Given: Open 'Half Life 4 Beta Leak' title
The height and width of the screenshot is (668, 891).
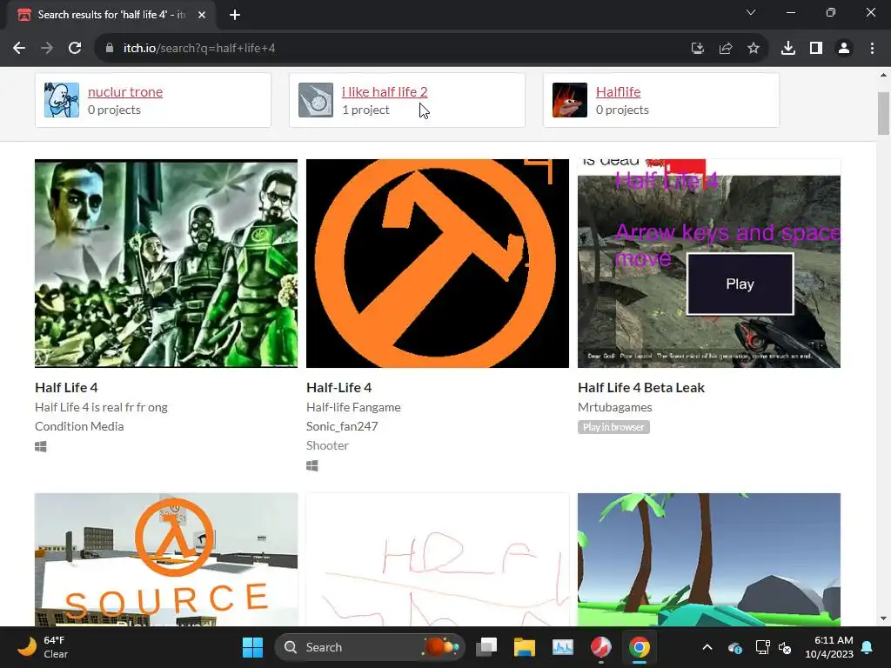Looking at the screenshot, I should [641, 387].
